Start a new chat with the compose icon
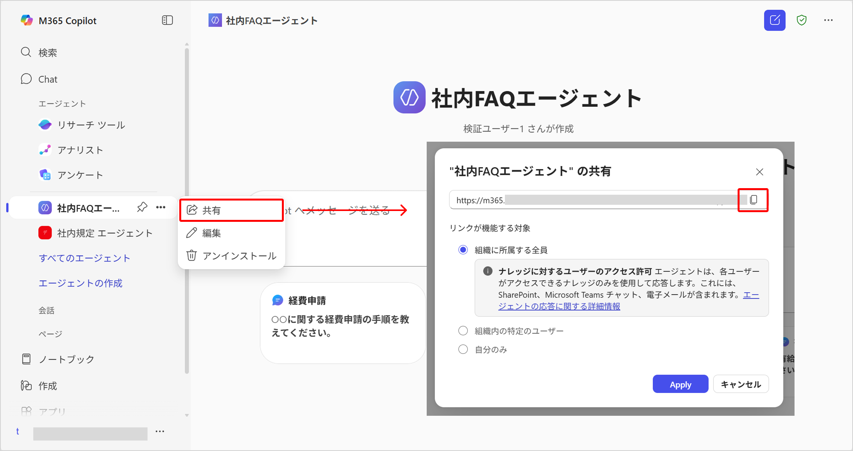The height and width of the screenshot is (451, 853). 774,20
